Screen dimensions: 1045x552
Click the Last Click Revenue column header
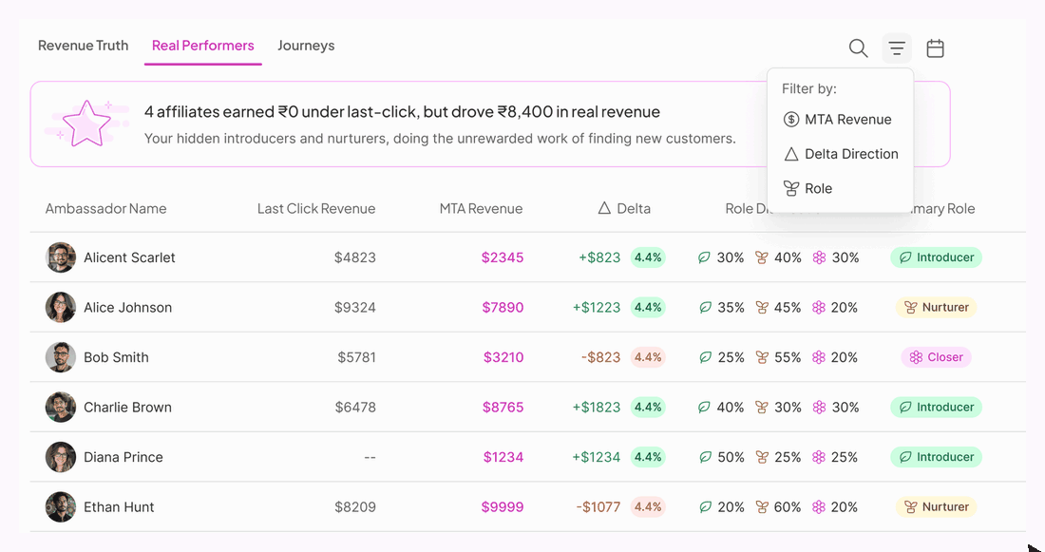click(x=316, y=209)
